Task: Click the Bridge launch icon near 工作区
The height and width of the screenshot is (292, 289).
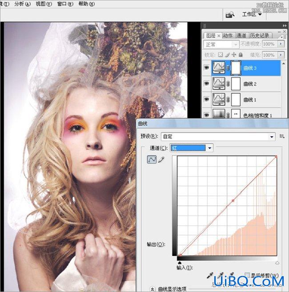Action: pyautogui.click(x=230, y=15)
